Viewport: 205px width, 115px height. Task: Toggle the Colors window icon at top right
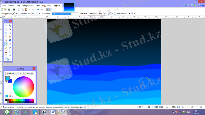(196, 5)
